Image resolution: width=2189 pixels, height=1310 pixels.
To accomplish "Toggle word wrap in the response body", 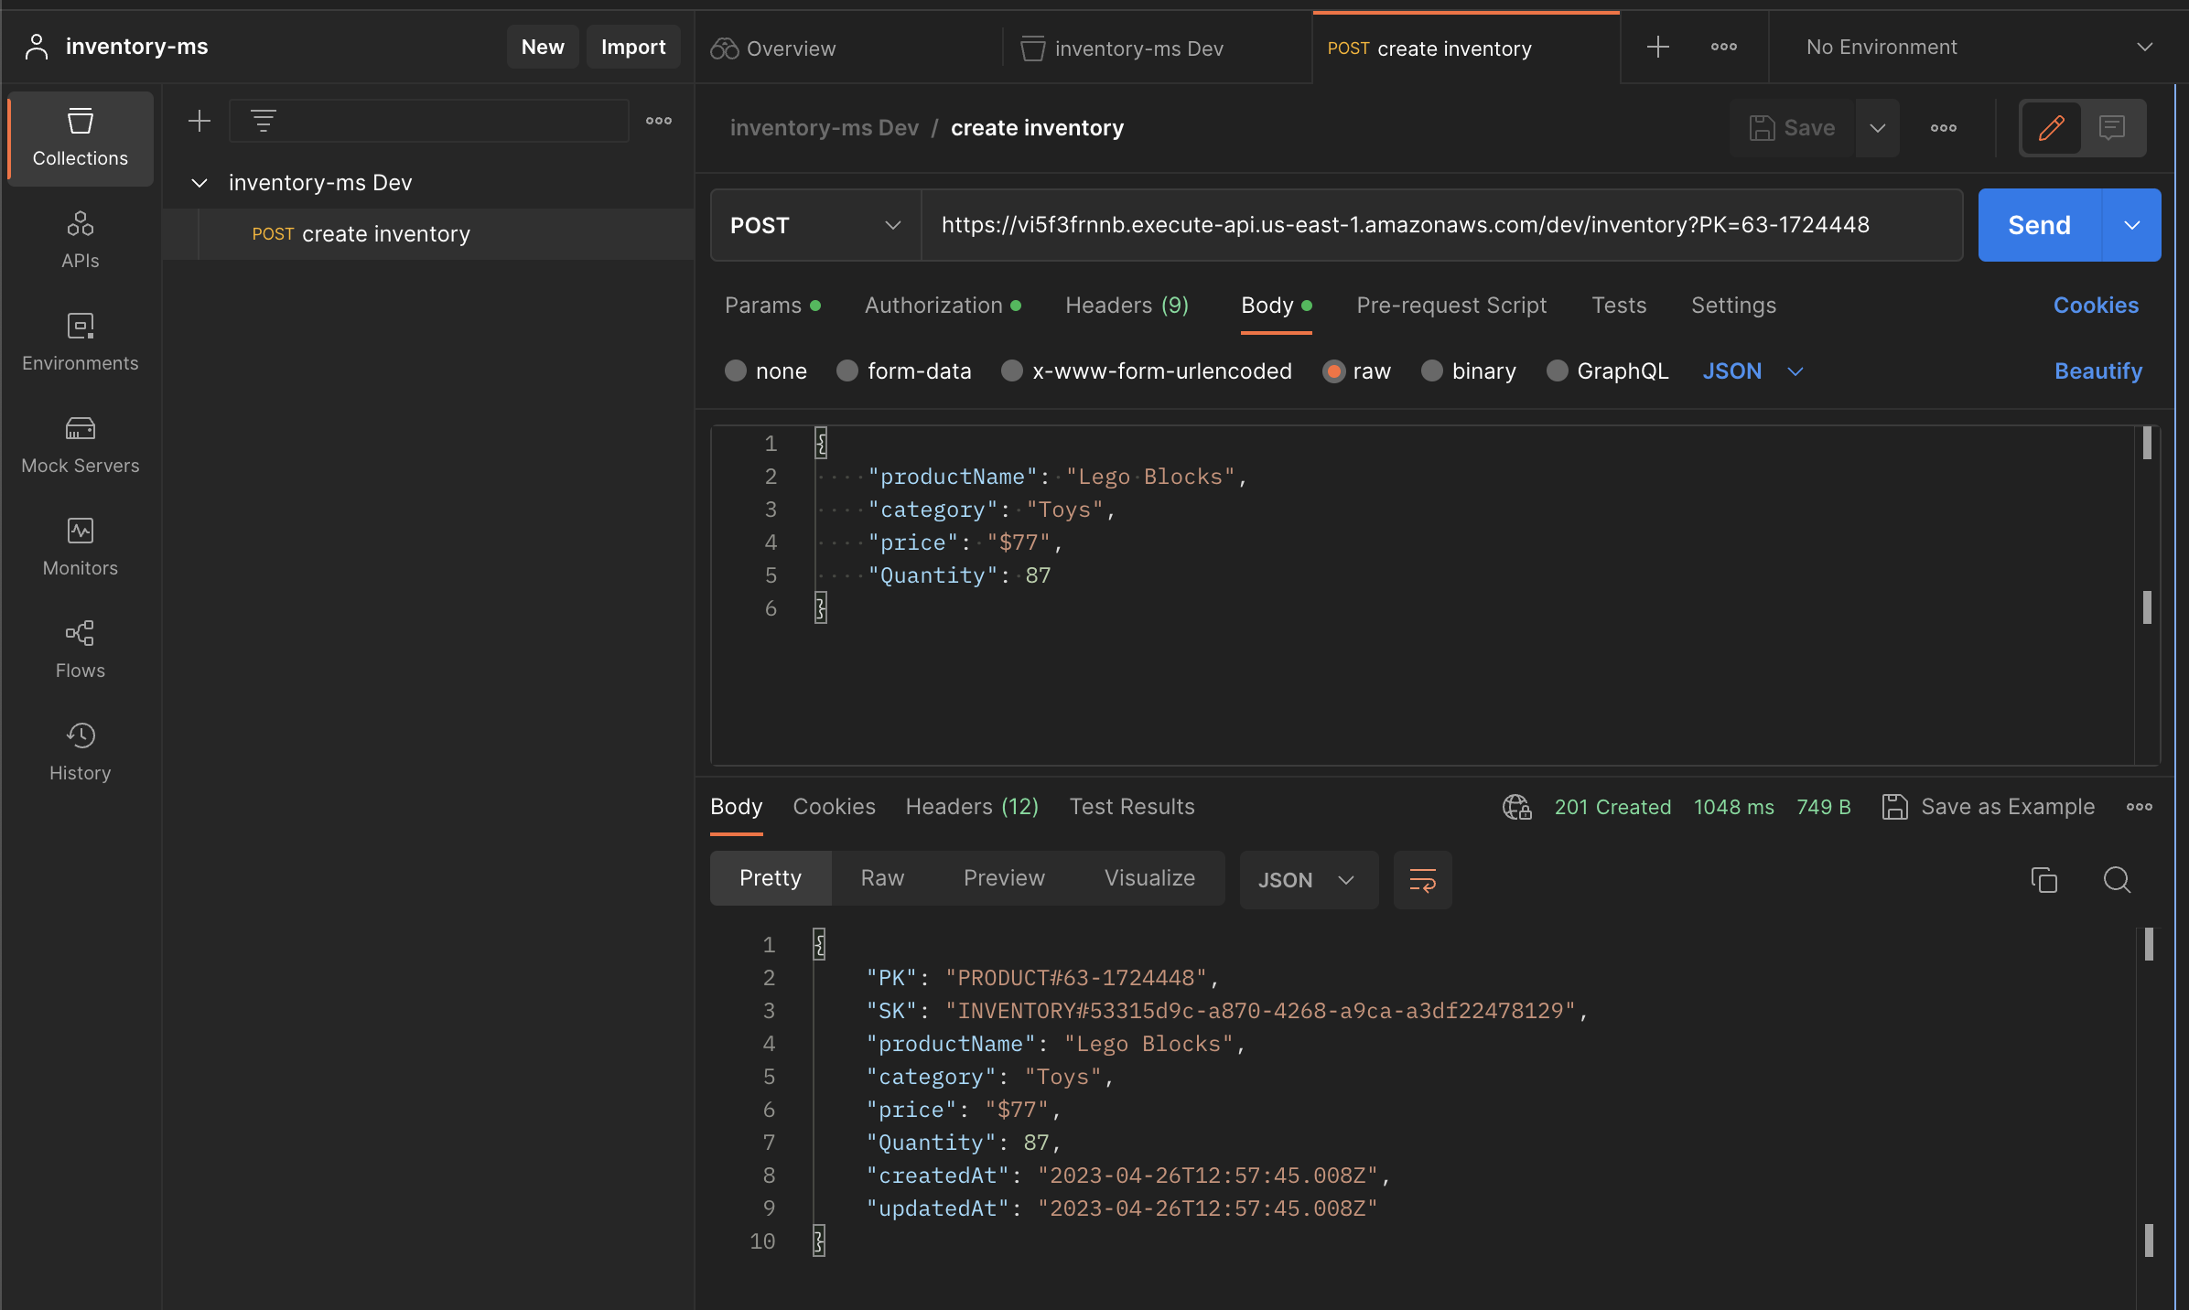I will (x=1423, y=880).
